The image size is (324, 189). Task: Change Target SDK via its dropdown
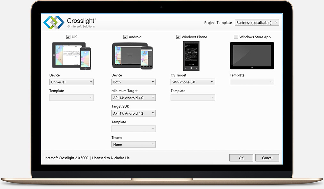(133, 113)
